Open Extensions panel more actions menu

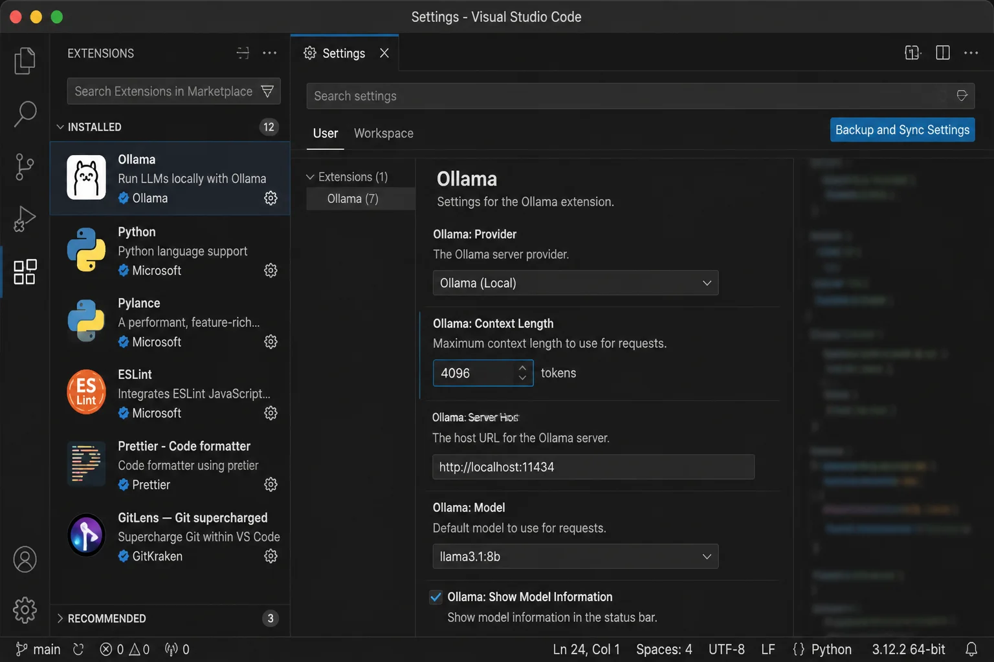tap(270, 53)
